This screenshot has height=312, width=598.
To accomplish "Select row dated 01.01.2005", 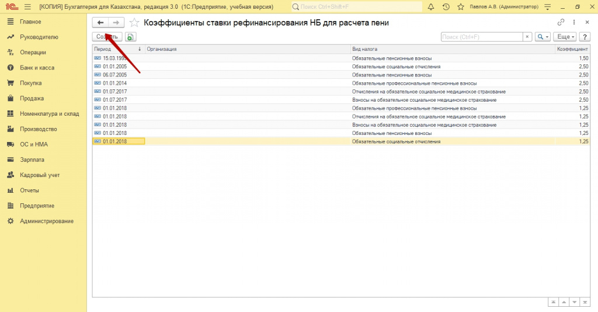I will [341, 67].
